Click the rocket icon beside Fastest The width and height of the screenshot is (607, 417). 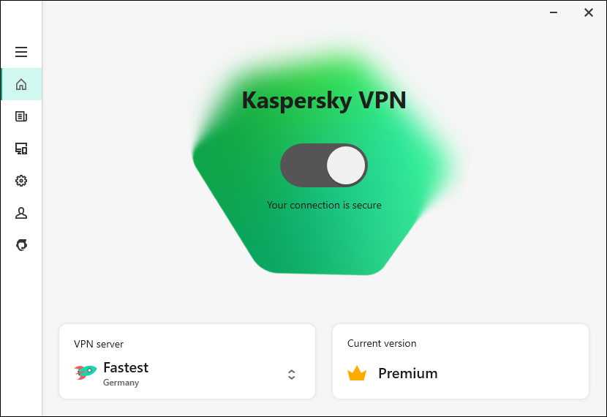click(x=86, y=372)
